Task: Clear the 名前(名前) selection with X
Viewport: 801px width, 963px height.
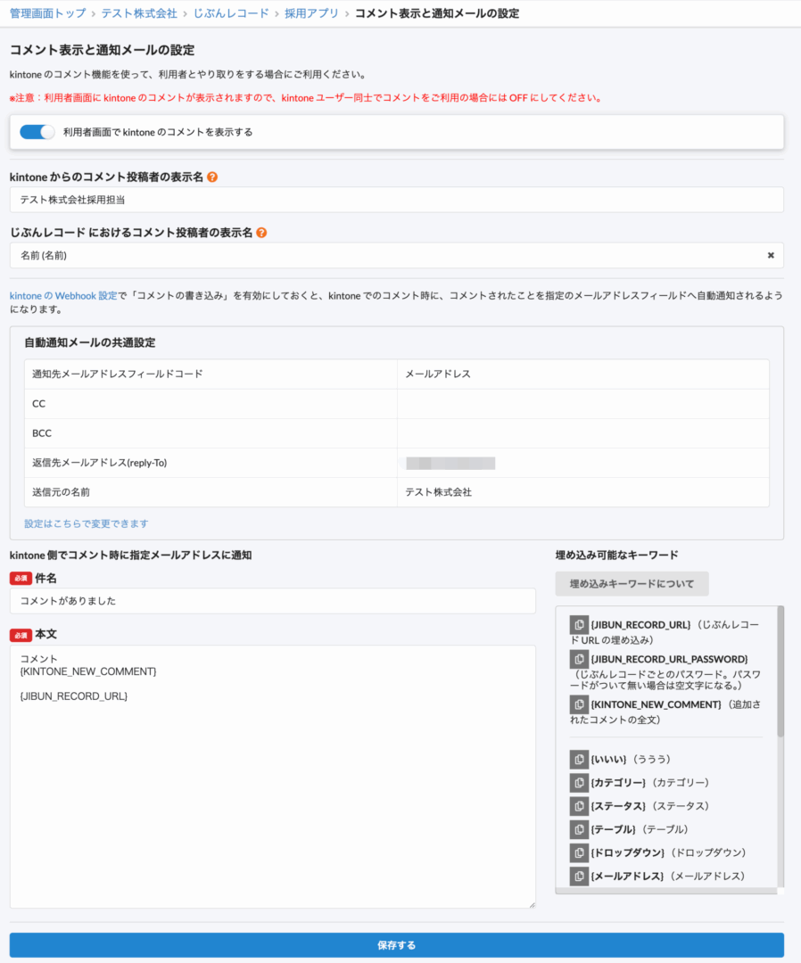Action: pyautogui.click(x=771, y=255)
